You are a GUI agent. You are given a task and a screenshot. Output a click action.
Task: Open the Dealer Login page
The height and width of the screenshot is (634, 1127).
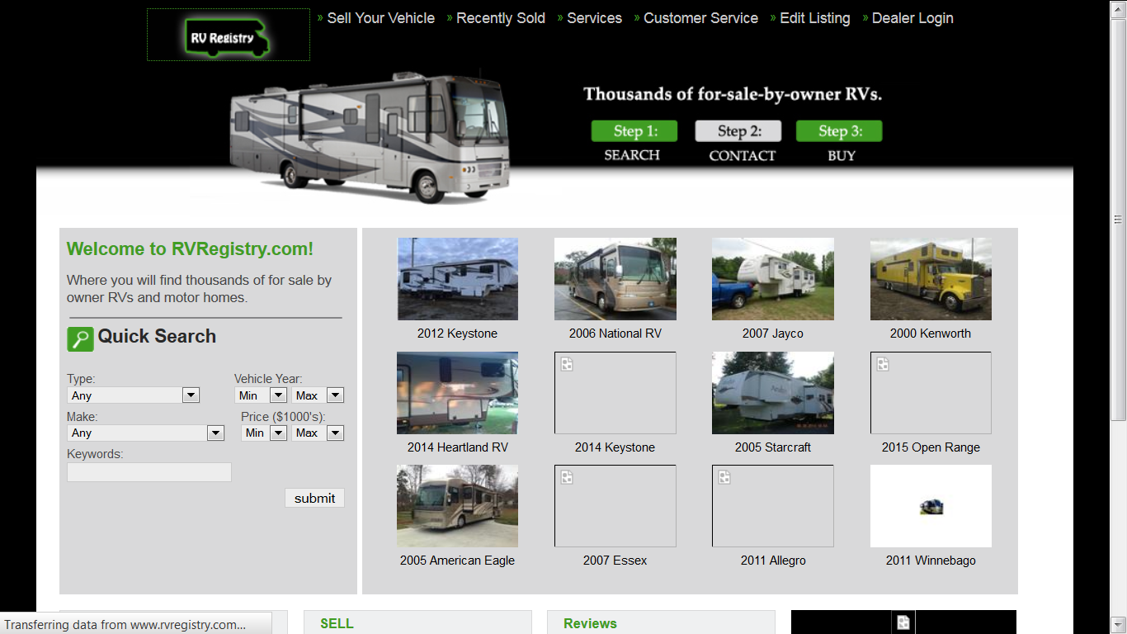(912, 18)
